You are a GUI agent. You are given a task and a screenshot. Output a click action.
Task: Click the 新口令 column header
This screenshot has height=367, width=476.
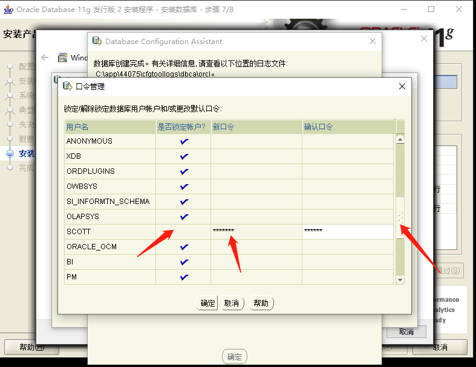click(x=256, y=127)
